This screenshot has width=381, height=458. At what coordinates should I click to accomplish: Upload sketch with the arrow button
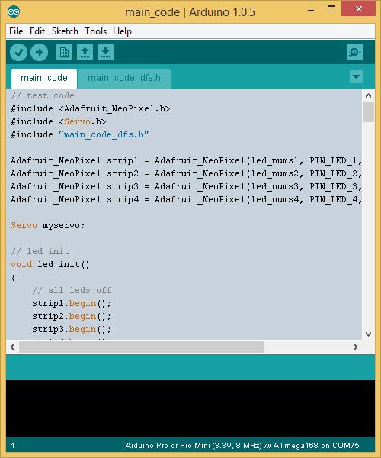40,53
